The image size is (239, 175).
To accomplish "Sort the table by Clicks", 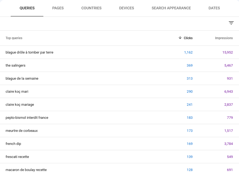I will 188,38.
